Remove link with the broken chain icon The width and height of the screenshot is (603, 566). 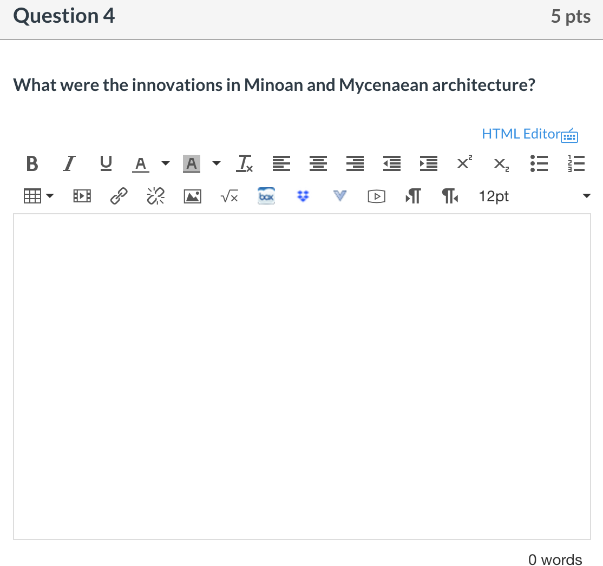tap(155, 196)
